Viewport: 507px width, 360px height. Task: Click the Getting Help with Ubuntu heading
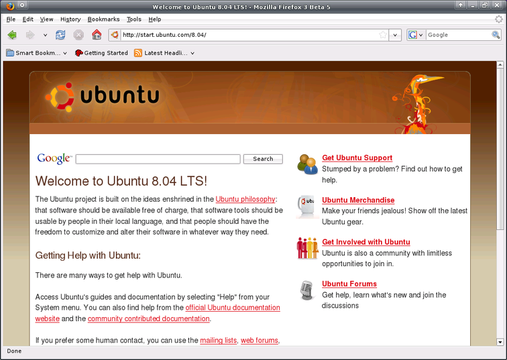click(88, 255)
